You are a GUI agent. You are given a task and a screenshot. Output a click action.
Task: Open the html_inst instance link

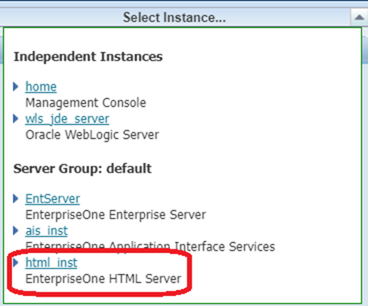(x=51, y=263)
